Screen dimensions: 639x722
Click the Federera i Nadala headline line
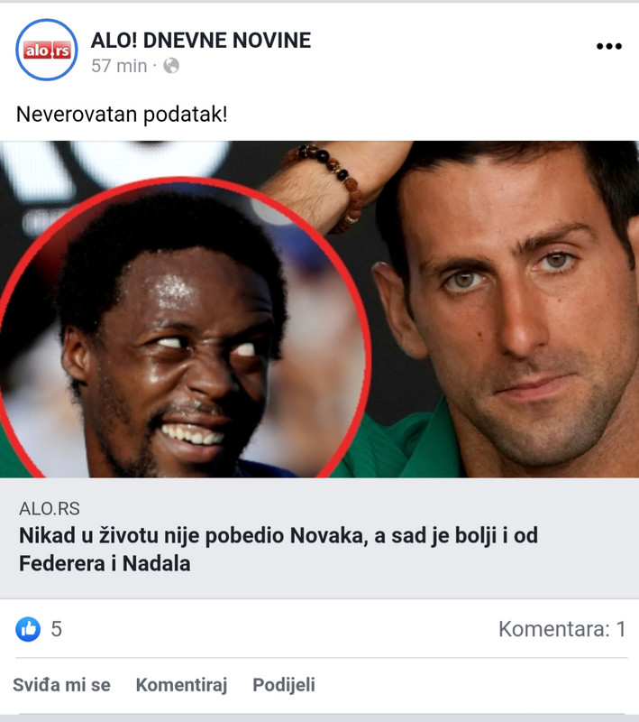[x=105, y=563]
